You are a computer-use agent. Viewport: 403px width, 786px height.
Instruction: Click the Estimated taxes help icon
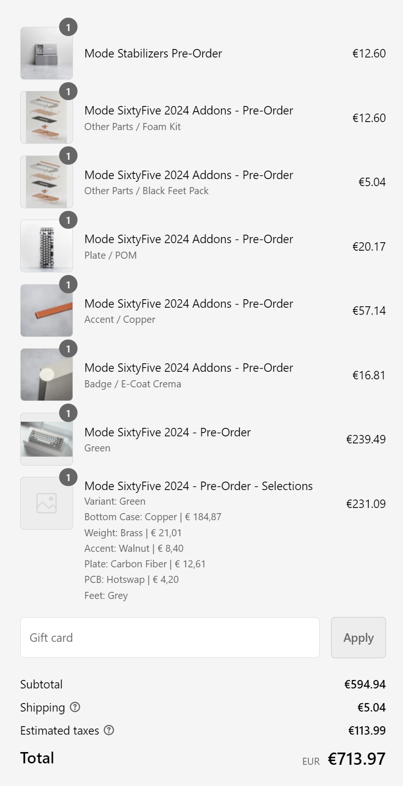click(109, 730)
